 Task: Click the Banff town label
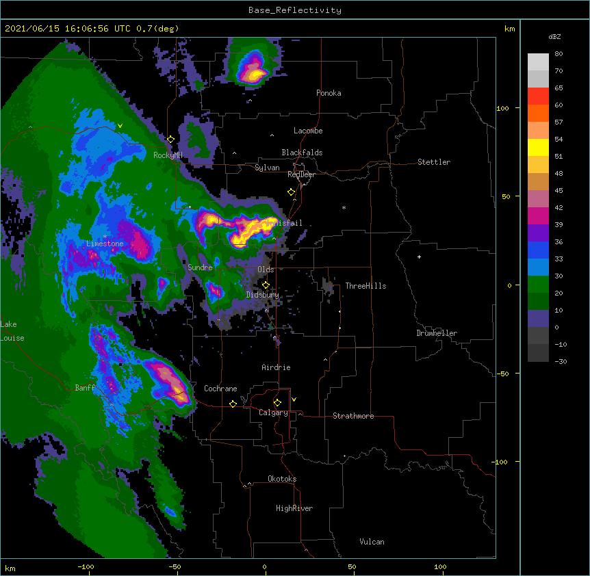tap(85, 388)
